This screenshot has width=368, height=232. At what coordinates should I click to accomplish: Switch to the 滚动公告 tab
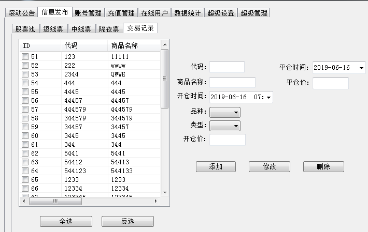[22, 13]
